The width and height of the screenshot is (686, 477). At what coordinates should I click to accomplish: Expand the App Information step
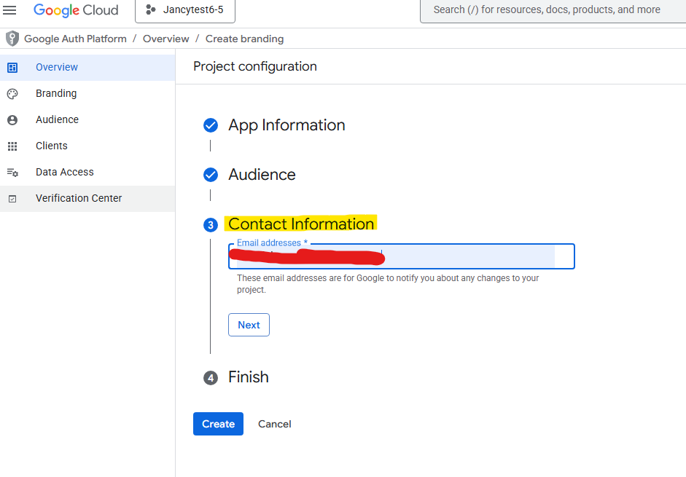click(287, 125)
